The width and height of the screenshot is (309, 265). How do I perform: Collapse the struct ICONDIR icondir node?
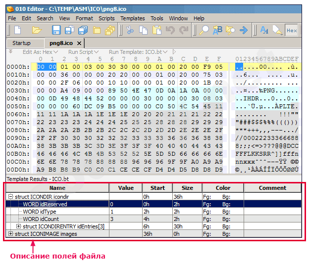[11, 196]
